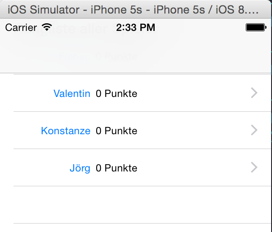The width and height of the screenshot is (272, 232).
Task: Tap faded "0 Punkte" text beside Florian
Action: point(117,56)
